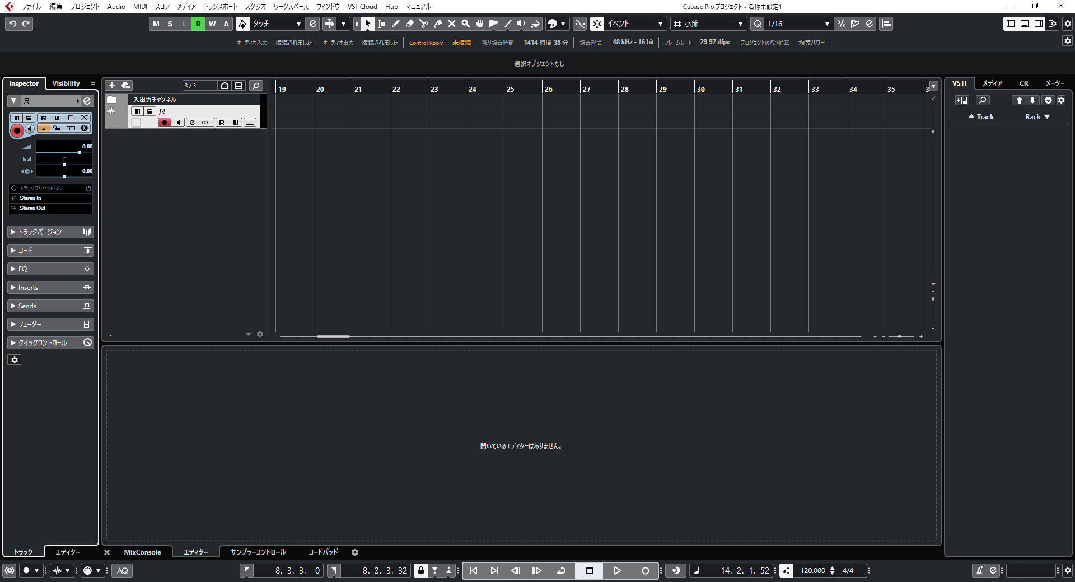This screenshot has width=1075, height=582.
Task: Select the Glue tool
Action: click(x=437, y=24)
